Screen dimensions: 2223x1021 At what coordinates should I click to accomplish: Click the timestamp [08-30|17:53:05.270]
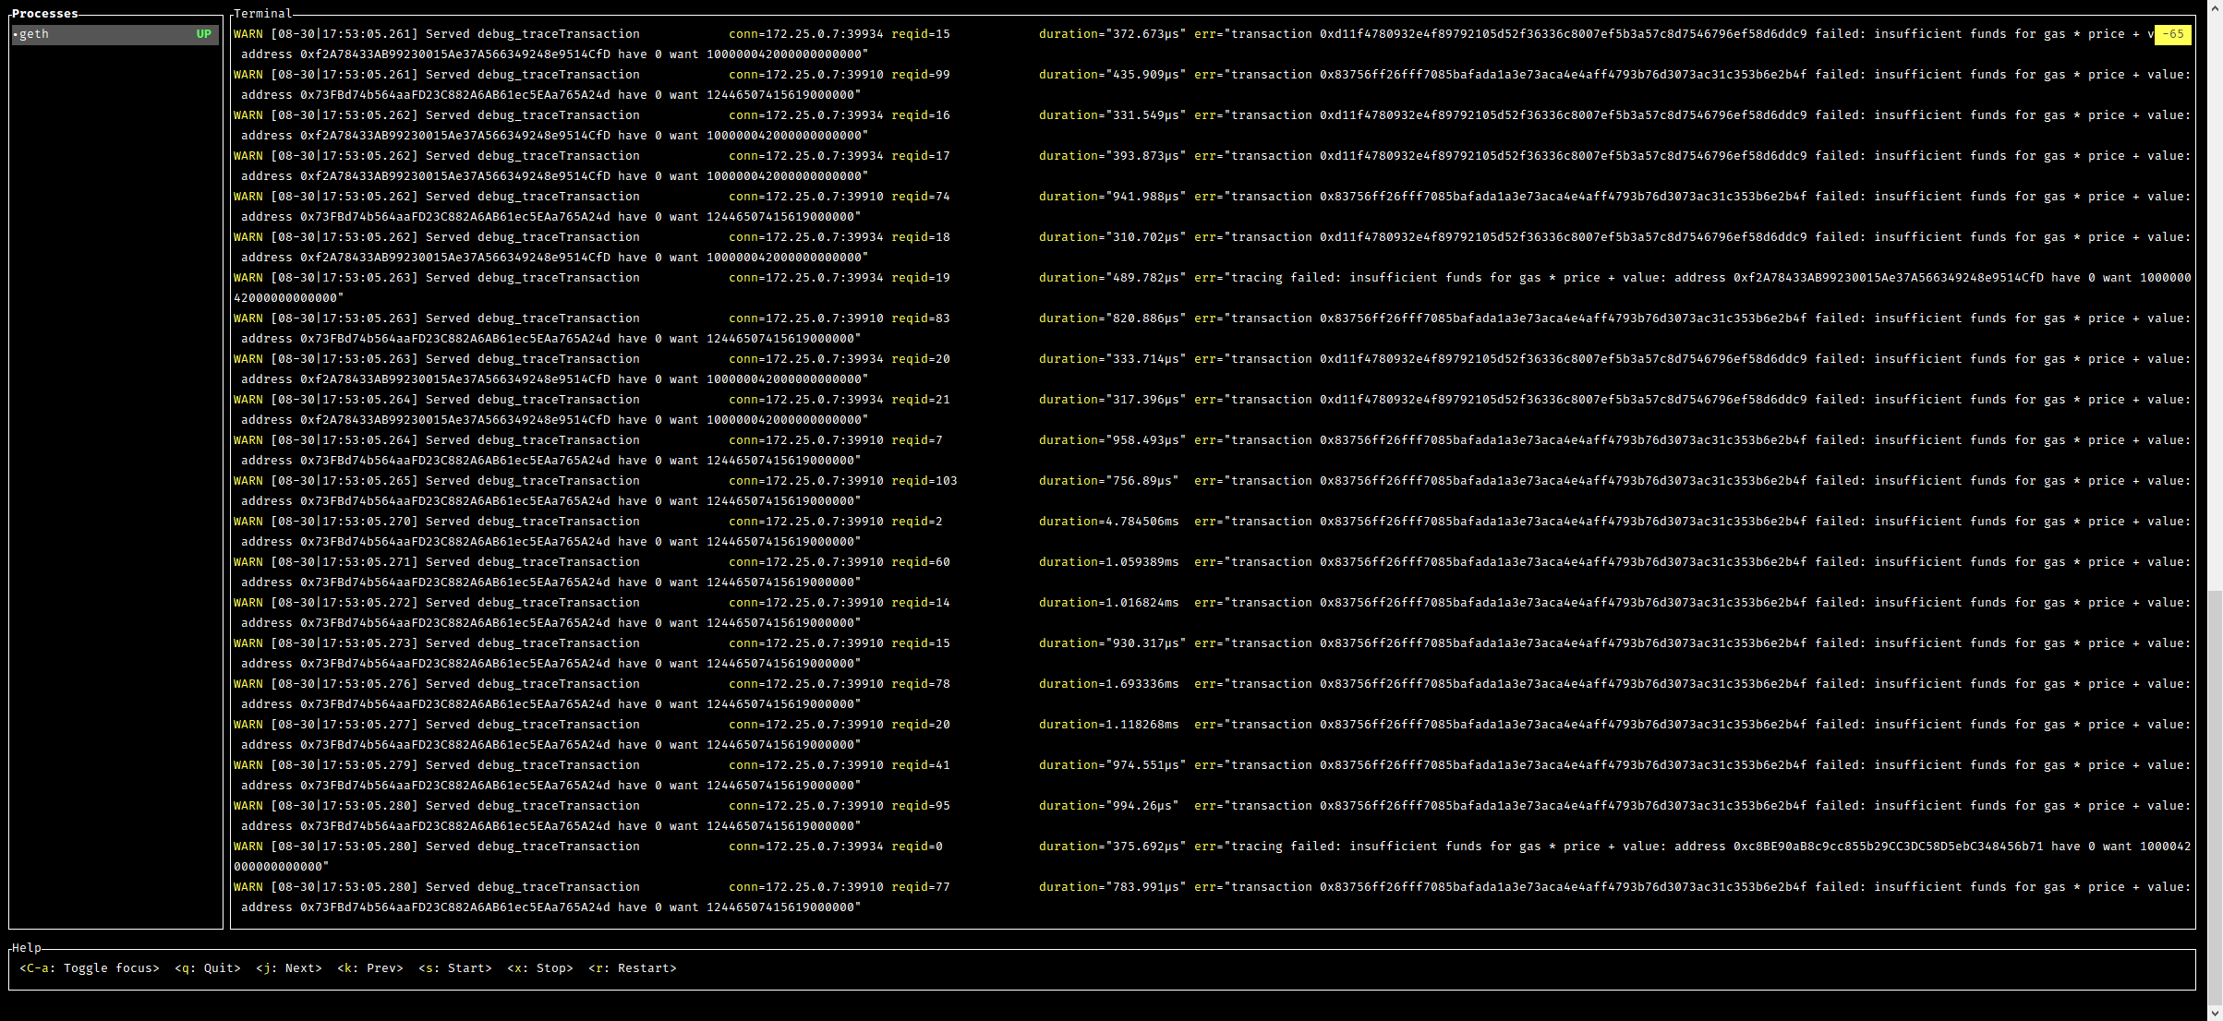point(344,522)
